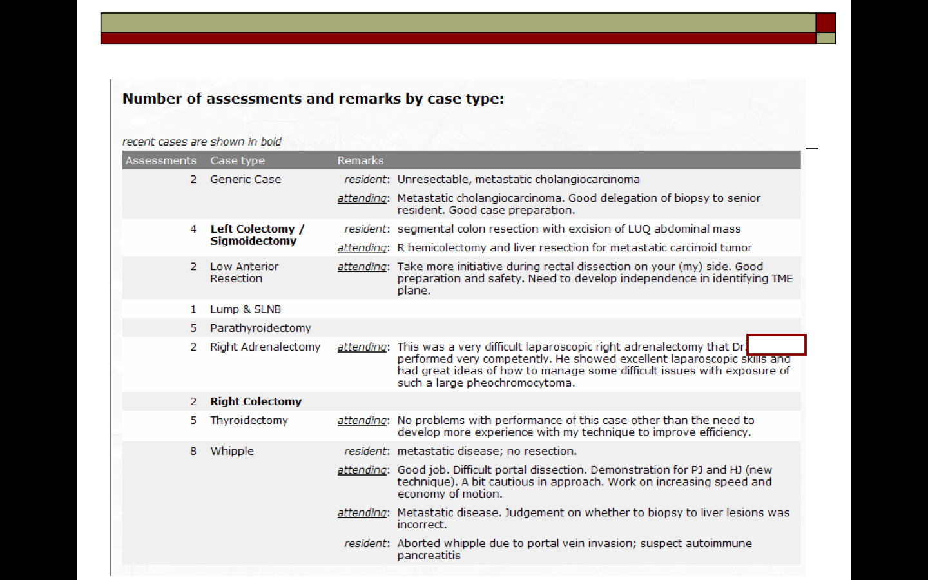Select the 'segmental colon resection' resident remark
Screen dimensions: 928x580
(569, 229)
